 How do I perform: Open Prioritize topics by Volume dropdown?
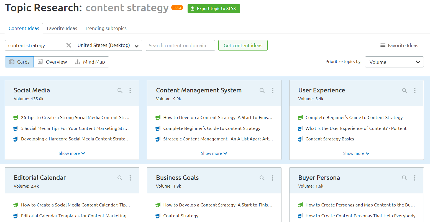pyautogui.click(x=394, y=62)
